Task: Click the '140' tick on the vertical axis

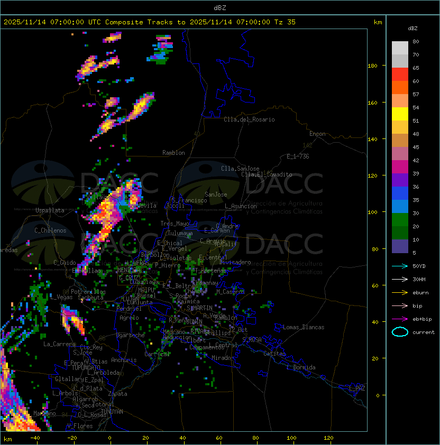Action: 372,140
